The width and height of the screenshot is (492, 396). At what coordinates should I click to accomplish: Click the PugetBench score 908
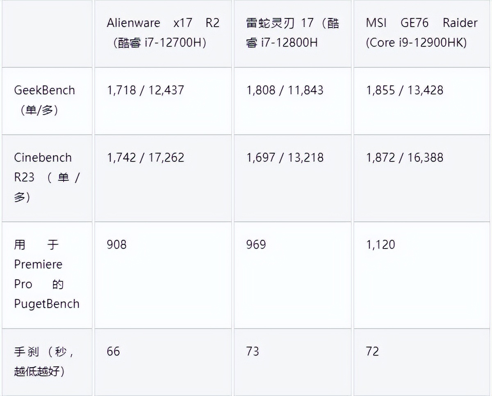(x=117, y=245)
